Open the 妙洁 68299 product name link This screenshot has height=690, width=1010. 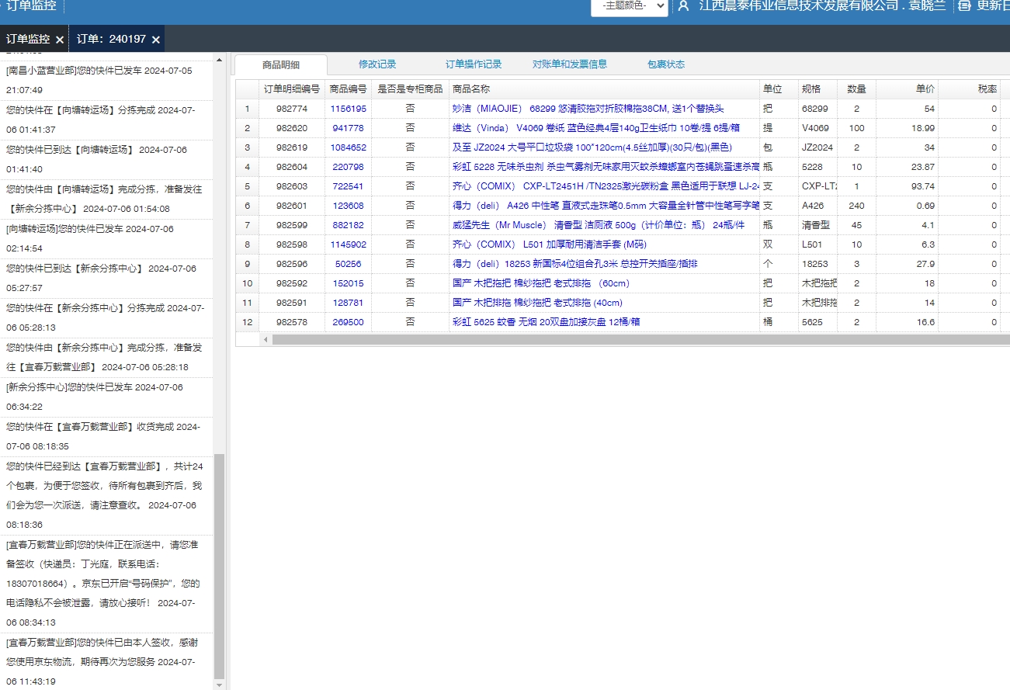click(588, 109)
